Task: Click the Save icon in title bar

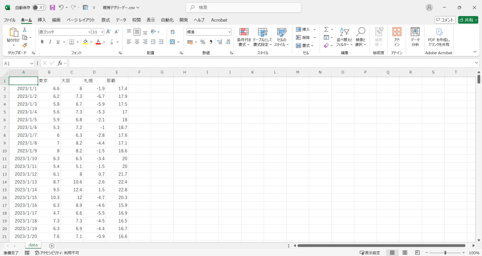Action: tap(52, 8)
